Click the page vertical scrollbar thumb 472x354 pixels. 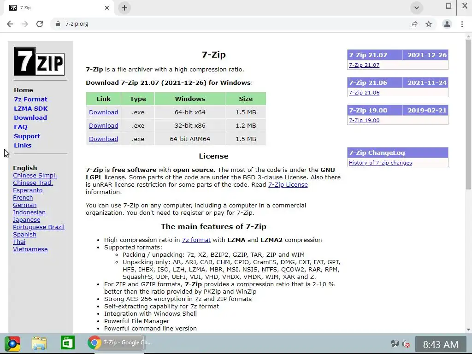(x=468, y=114)
